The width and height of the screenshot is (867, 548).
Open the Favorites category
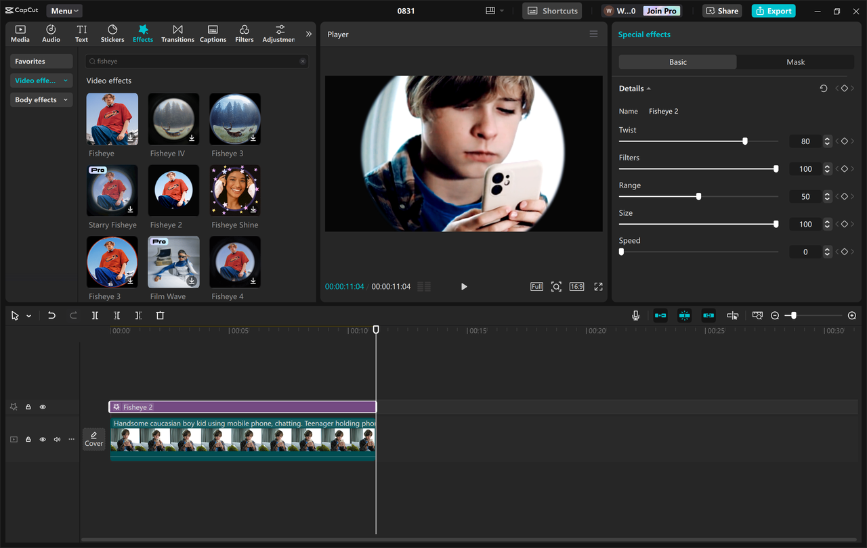pos(41,62)
